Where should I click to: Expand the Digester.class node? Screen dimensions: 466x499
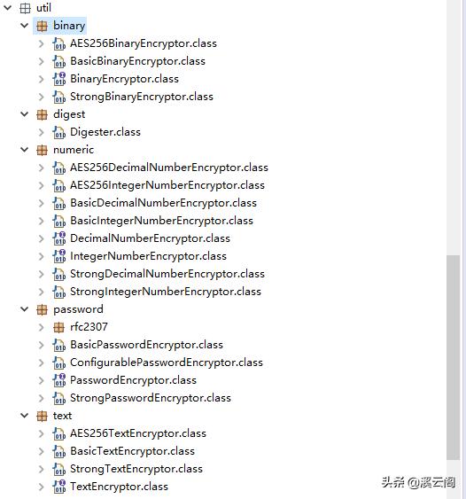pyautogui.click(x=42, y=132)
